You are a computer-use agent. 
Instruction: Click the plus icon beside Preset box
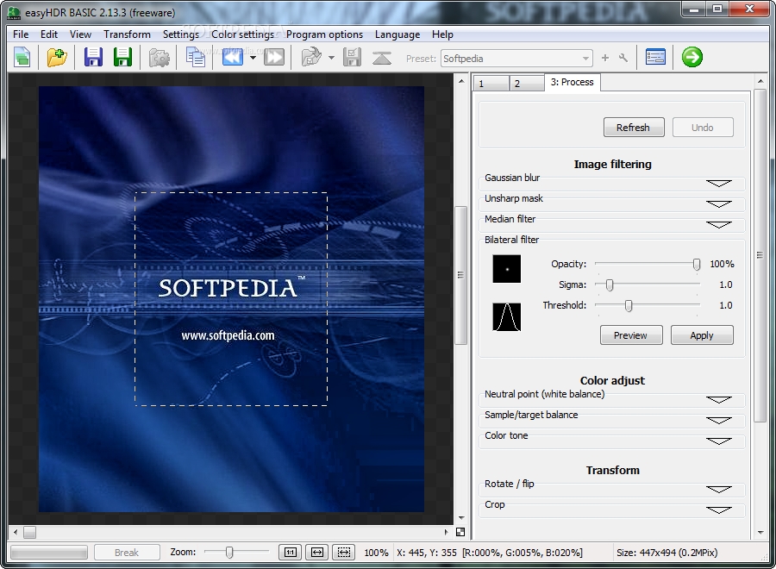(604, 58)
